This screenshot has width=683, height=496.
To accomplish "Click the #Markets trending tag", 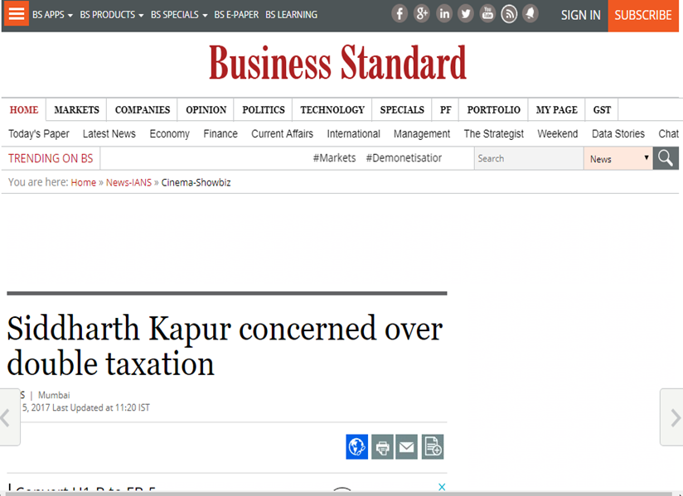I will pyautogui.click(x=335, y=158).
